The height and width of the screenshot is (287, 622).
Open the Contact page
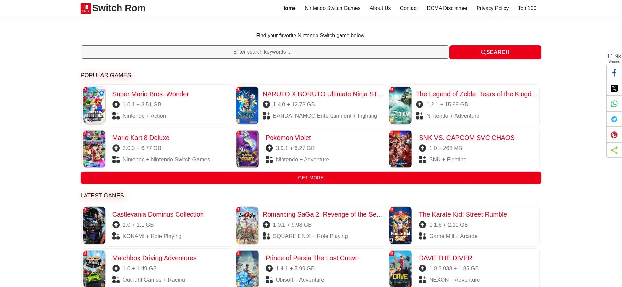pyautogui.click(x=409, y=8)
